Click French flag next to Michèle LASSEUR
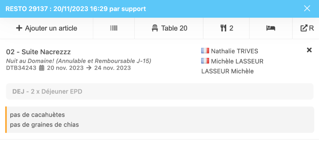 (205, 61)
